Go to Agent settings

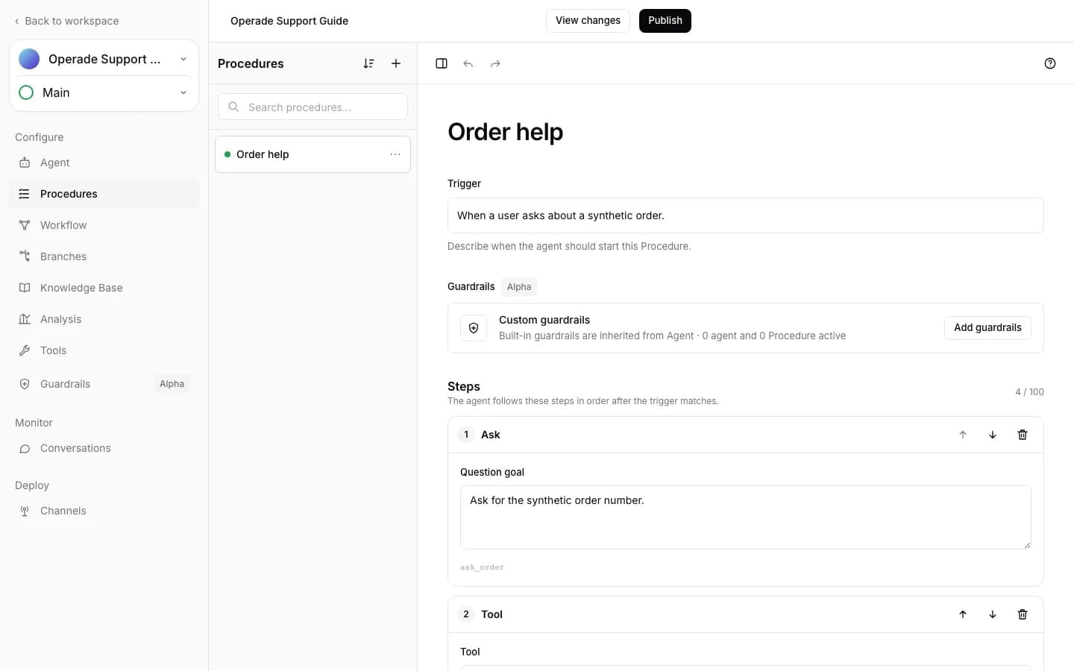[104, 163]
